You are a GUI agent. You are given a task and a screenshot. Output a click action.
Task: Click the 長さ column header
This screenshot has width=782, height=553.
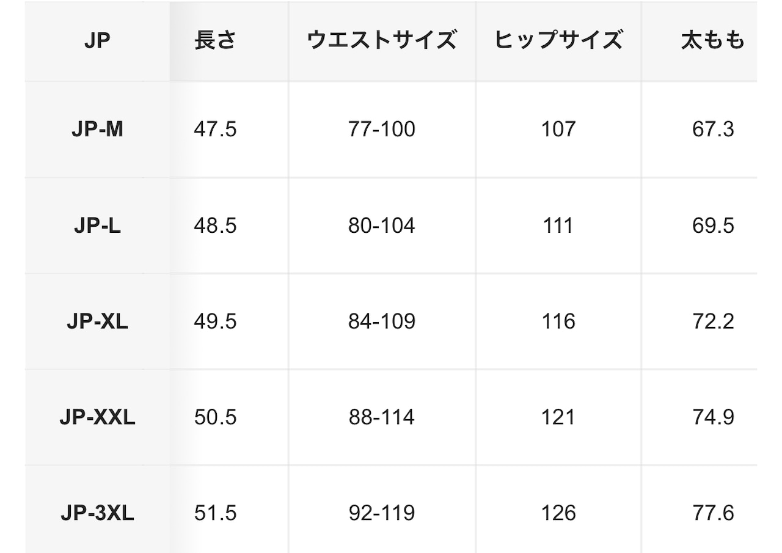click(x=215, y=40)
